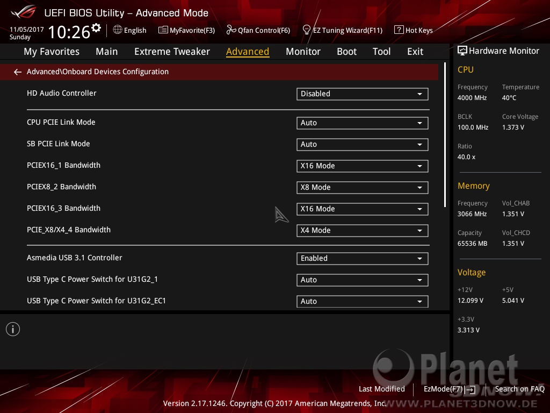Click the PCIE_X8/X4_4 Bandwidth label

coord(69,230)
